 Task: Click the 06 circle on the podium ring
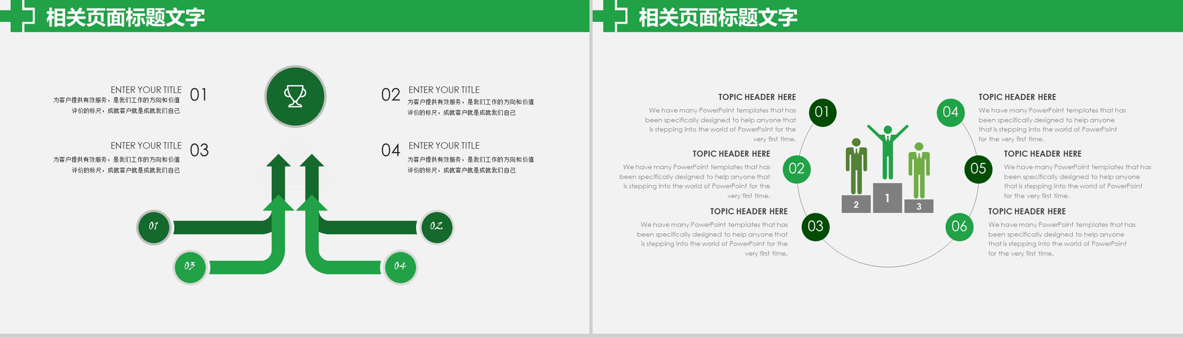click(x=959, y=227)
